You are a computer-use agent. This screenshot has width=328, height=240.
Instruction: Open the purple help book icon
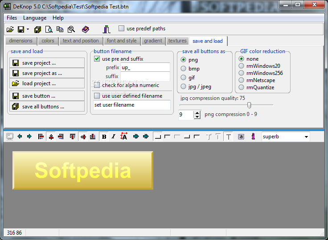click(86, 29)
